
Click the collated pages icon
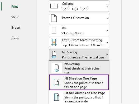[54, 6]
